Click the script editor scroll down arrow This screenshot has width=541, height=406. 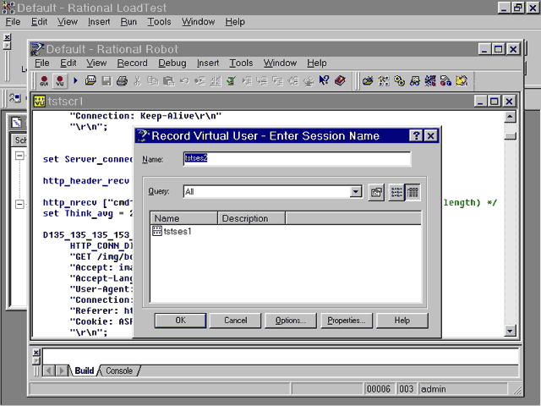pos(510,331)
